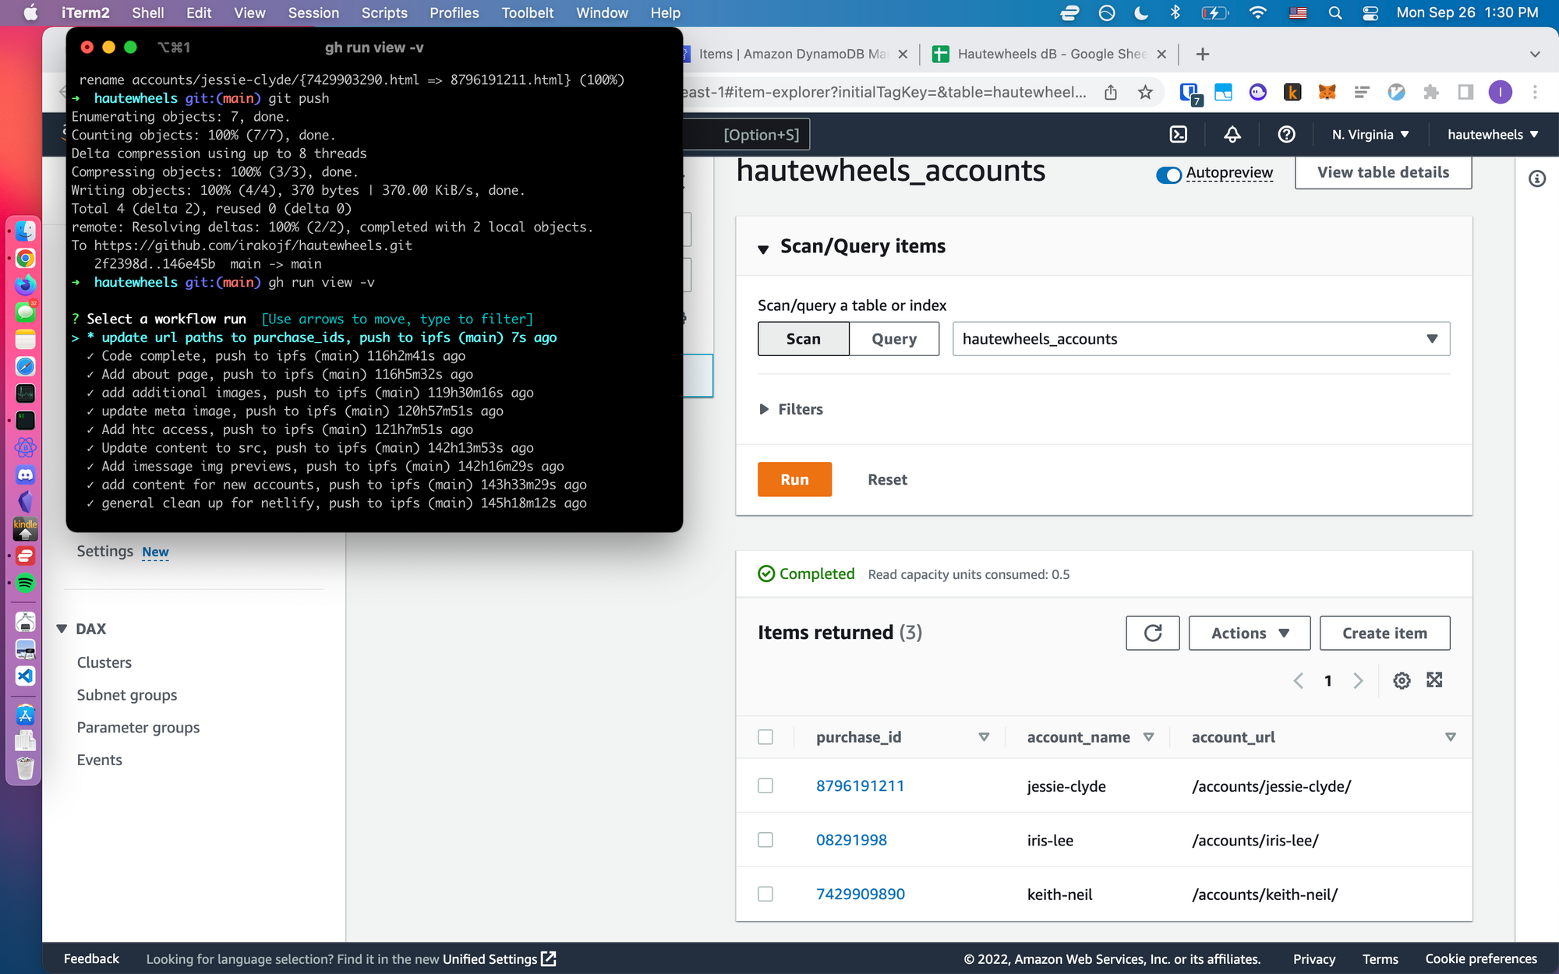
Task: Bookmark page with star icon
Action: (1145, 93)
